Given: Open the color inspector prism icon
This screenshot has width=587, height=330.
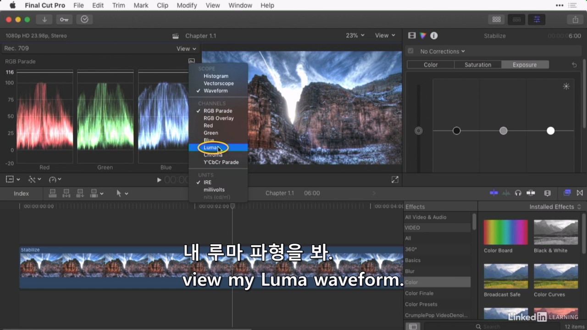Looking at the screenshot, I should (423, 36).
